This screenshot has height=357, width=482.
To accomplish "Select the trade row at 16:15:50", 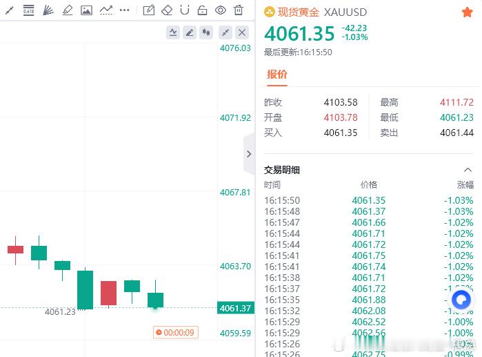I will (369, 200).
